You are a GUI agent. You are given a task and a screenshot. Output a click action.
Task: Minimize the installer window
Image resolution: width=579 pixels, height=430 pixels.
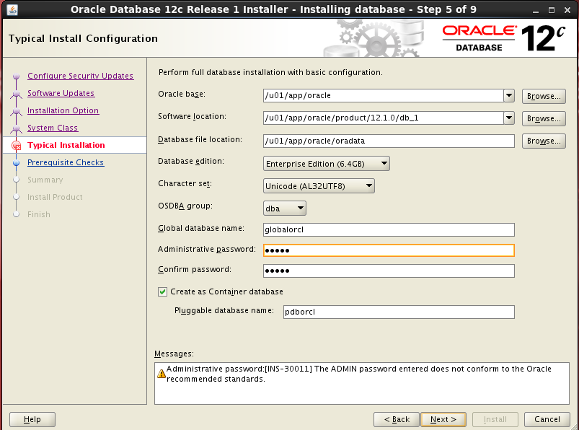[536, 10]
